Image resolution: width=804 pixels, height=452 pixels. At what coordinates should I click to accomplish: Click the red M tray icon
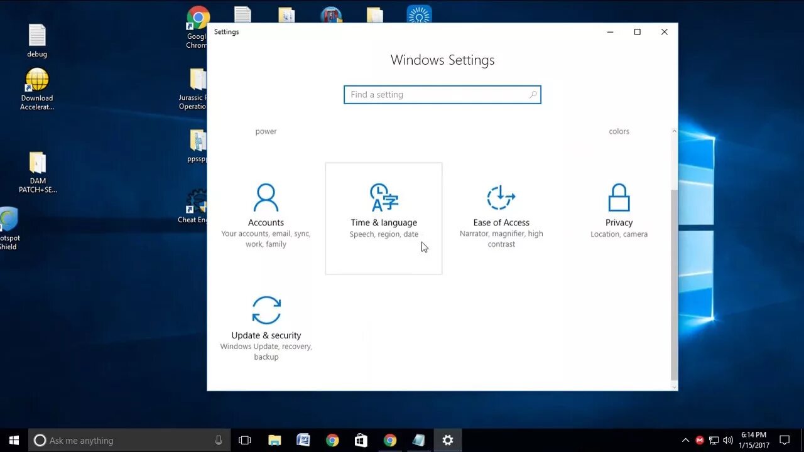pyautogui.click(x=700, y=440)
